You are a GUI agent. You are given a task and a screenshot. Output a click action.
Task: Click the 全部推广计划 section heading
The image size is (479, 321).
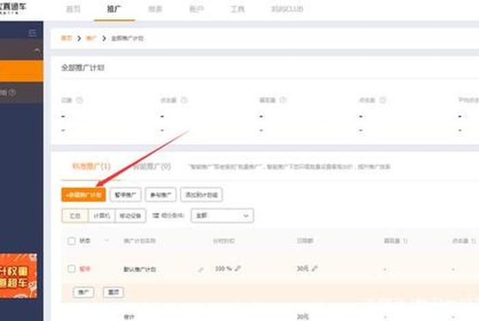83,68
